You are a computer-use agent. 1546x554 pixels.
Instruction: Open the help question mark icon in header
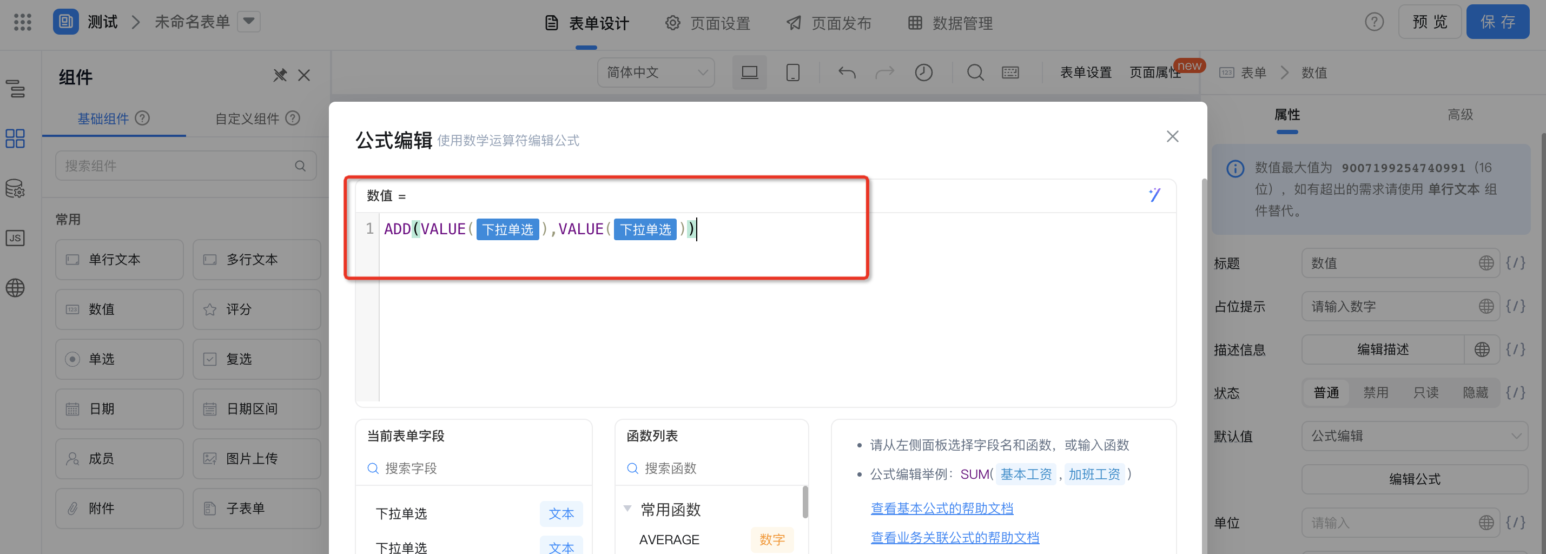(1374, 22)
